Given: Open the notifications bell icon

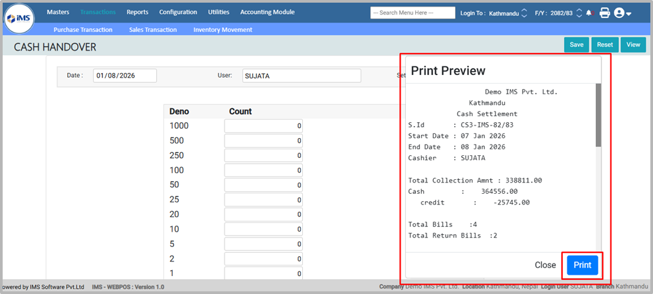Looking at the screenshot, I should point(589,13).
